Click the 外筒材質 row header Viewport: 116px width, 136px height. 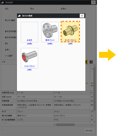pos(9,101)
